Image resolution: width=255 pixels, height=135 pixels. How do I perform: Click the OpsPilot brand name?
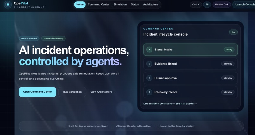(21, 3)
